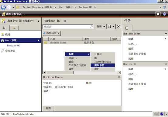Collapse the filter area with circle arrow
The image size is (168, 117).
(118, 27)
